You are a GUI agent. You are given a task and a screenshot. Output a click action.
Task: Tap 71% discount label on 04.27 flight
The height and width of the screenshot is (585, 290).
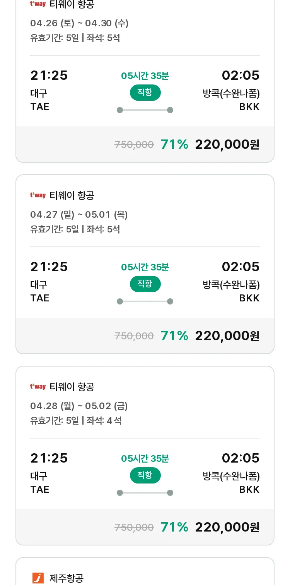click(x=174, y=336)
